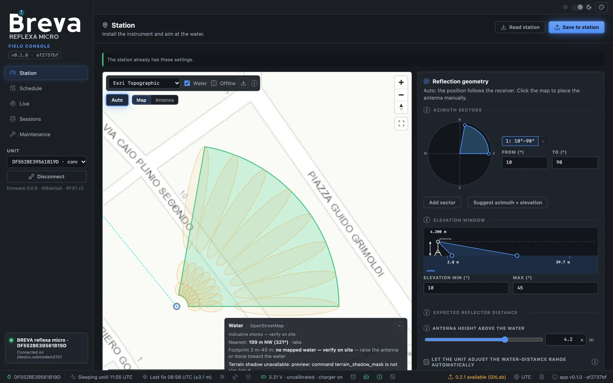The image size is (613, 383).
Task: Enter fullscreen map view
Action: coord(401,123)
